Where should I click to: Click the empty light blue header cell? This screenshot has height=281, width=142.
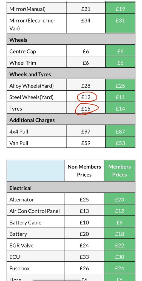click(x=36, y=171)
